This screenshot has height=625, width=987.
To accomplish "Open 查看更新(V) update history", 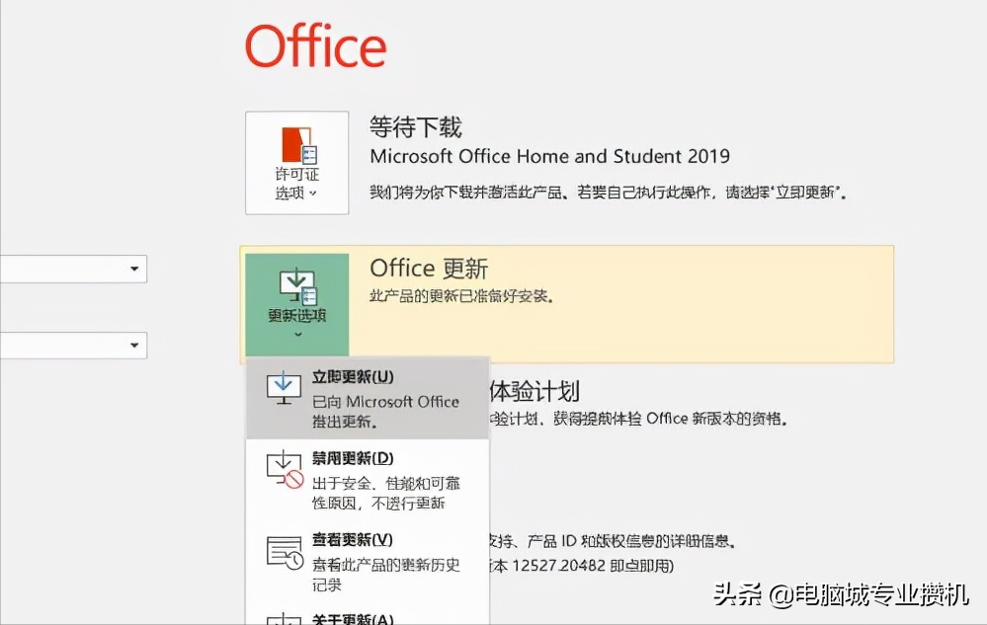I will tap(368, 562).
